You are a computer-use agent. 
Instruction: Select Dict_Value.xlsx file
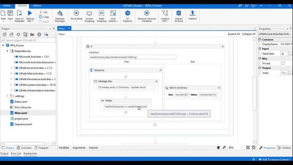tap(23, 107)
